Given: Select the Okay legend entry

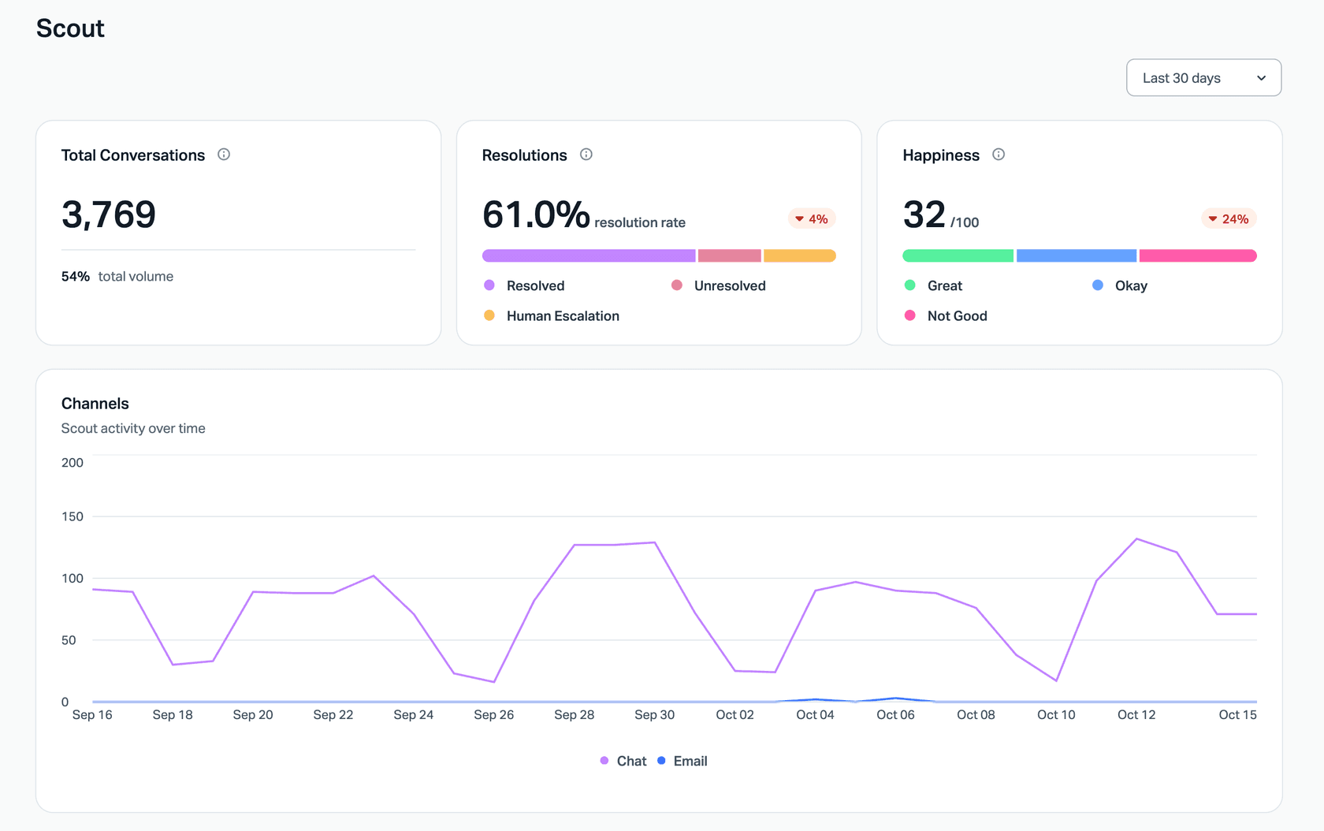Looking at the screenshot, I should coord(1119,285).
